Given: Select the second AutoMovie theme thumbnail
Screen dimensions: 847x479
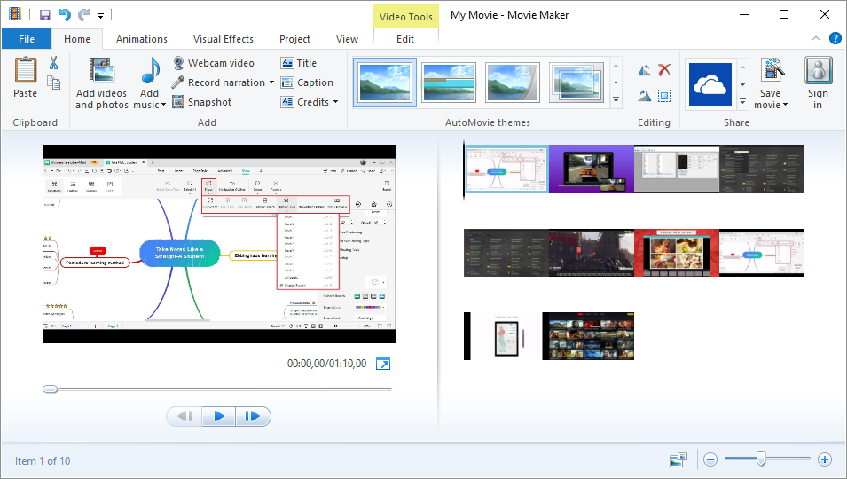Looking at the screenshot, I should (x=449, y=82).
